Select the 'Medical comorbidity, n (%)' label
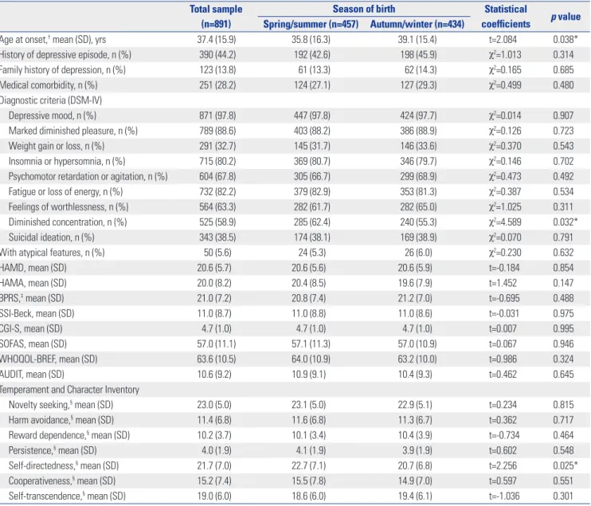The image size is (591, 506). tap(49, 85)
